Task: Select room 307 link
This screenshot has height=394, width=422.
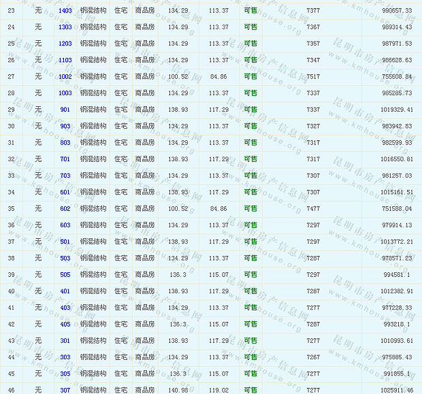Action: coord(65,390)
